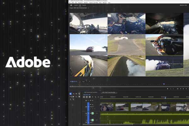189x126 pixels.
Task: Select the Razor tool
Action: tap(79, 94)
